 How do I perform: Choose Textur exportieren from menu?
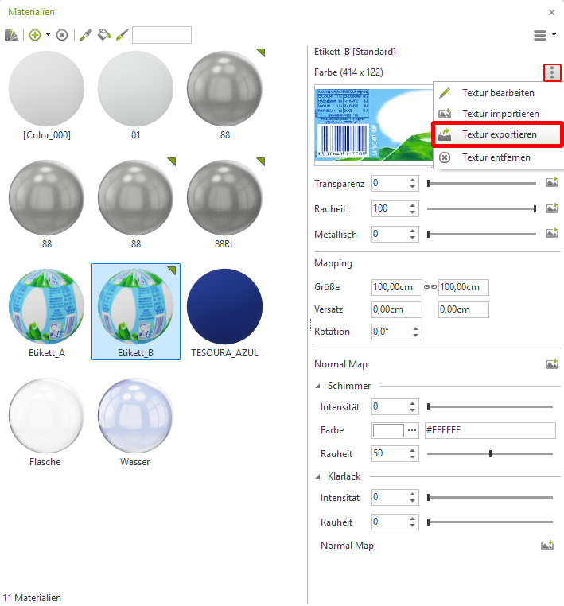(x=499, y=134)
